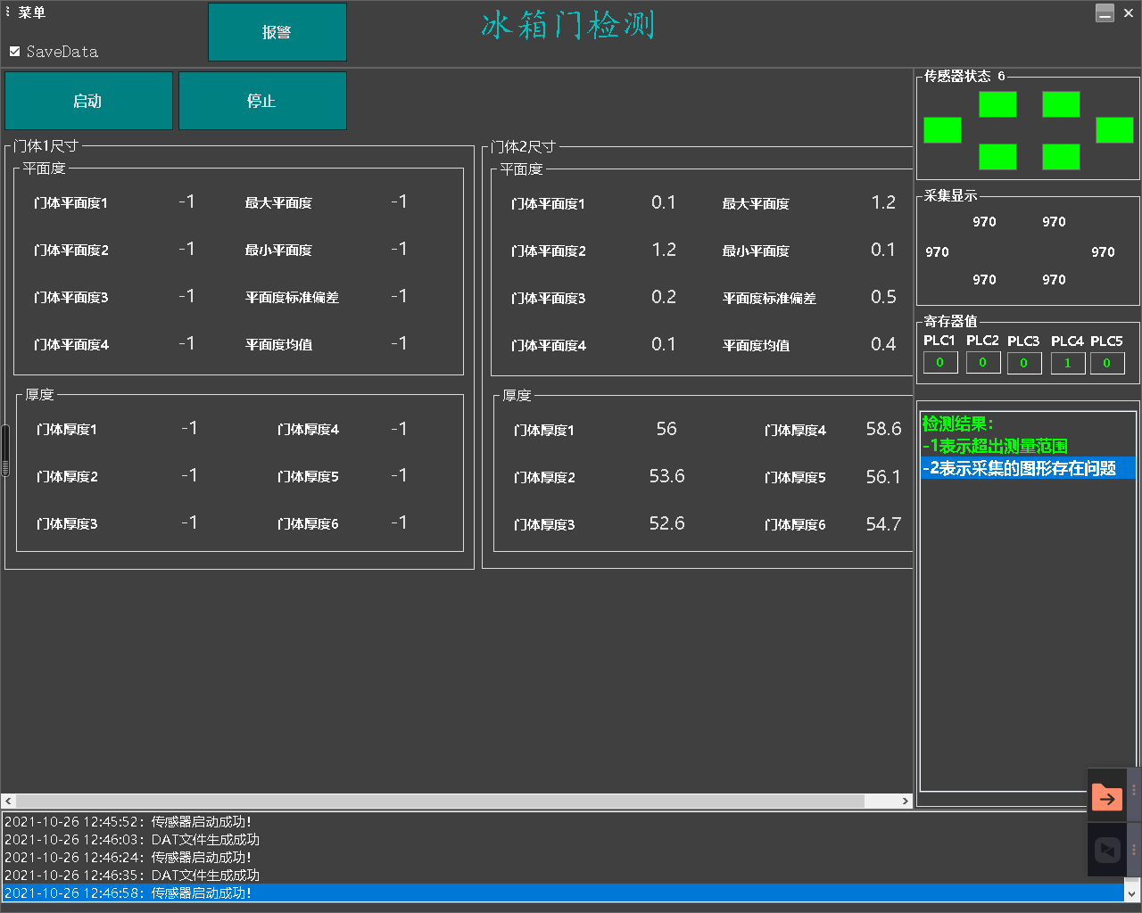Click 门体1 门体厚度6 value -1
The image size is (1142, 913).
pos(399,522)
